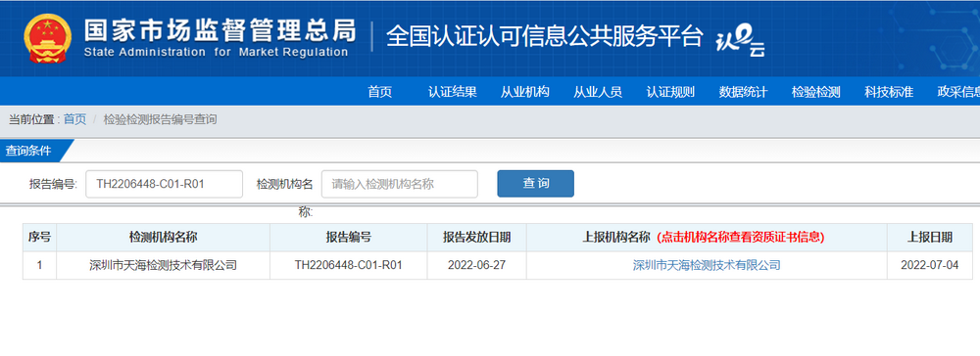Open the 检验检测 menu item

click(x=815, y=92)
